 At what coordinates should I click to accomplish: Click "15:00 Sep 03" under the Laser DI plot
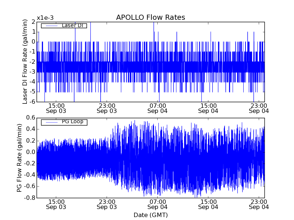click(56, 108)
